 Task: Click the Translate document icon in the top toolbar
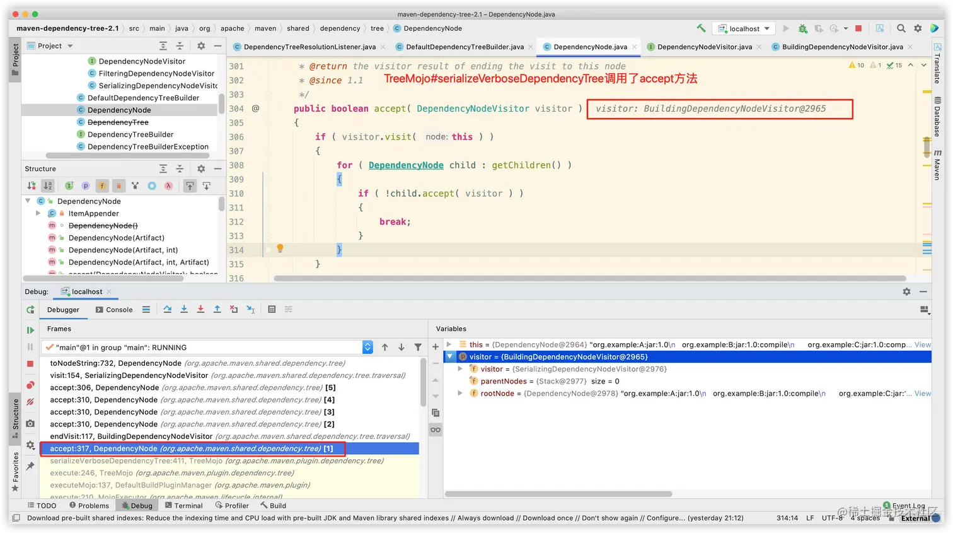click(x=879, y=28)
